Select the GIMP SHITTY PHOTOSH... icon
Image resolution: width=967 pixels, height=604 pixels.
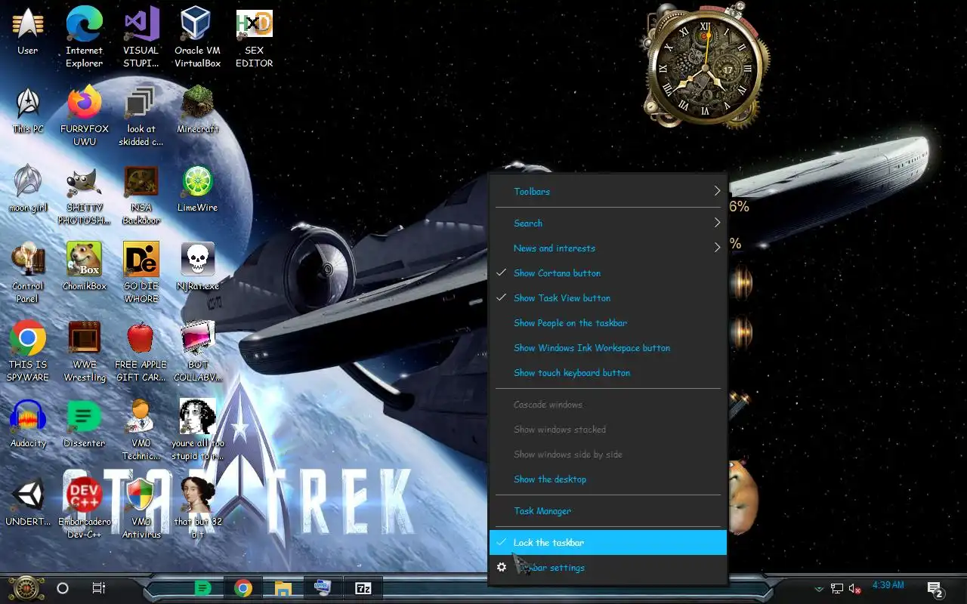tap(84, 195)
